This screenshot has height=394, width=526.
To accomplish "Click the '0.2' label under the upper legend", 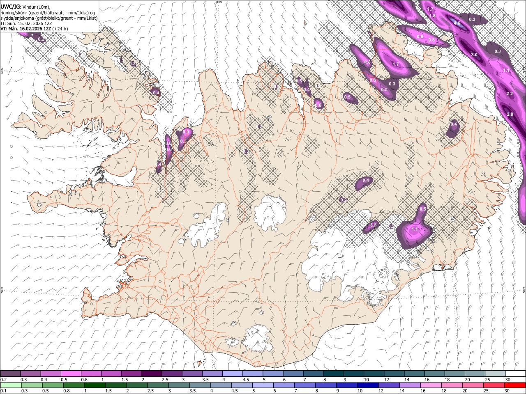I will tap(3, 380).
